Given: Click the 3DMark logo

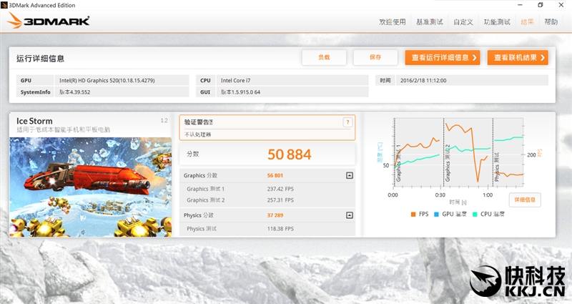Looking at the screenshot, I should point(48,21).
